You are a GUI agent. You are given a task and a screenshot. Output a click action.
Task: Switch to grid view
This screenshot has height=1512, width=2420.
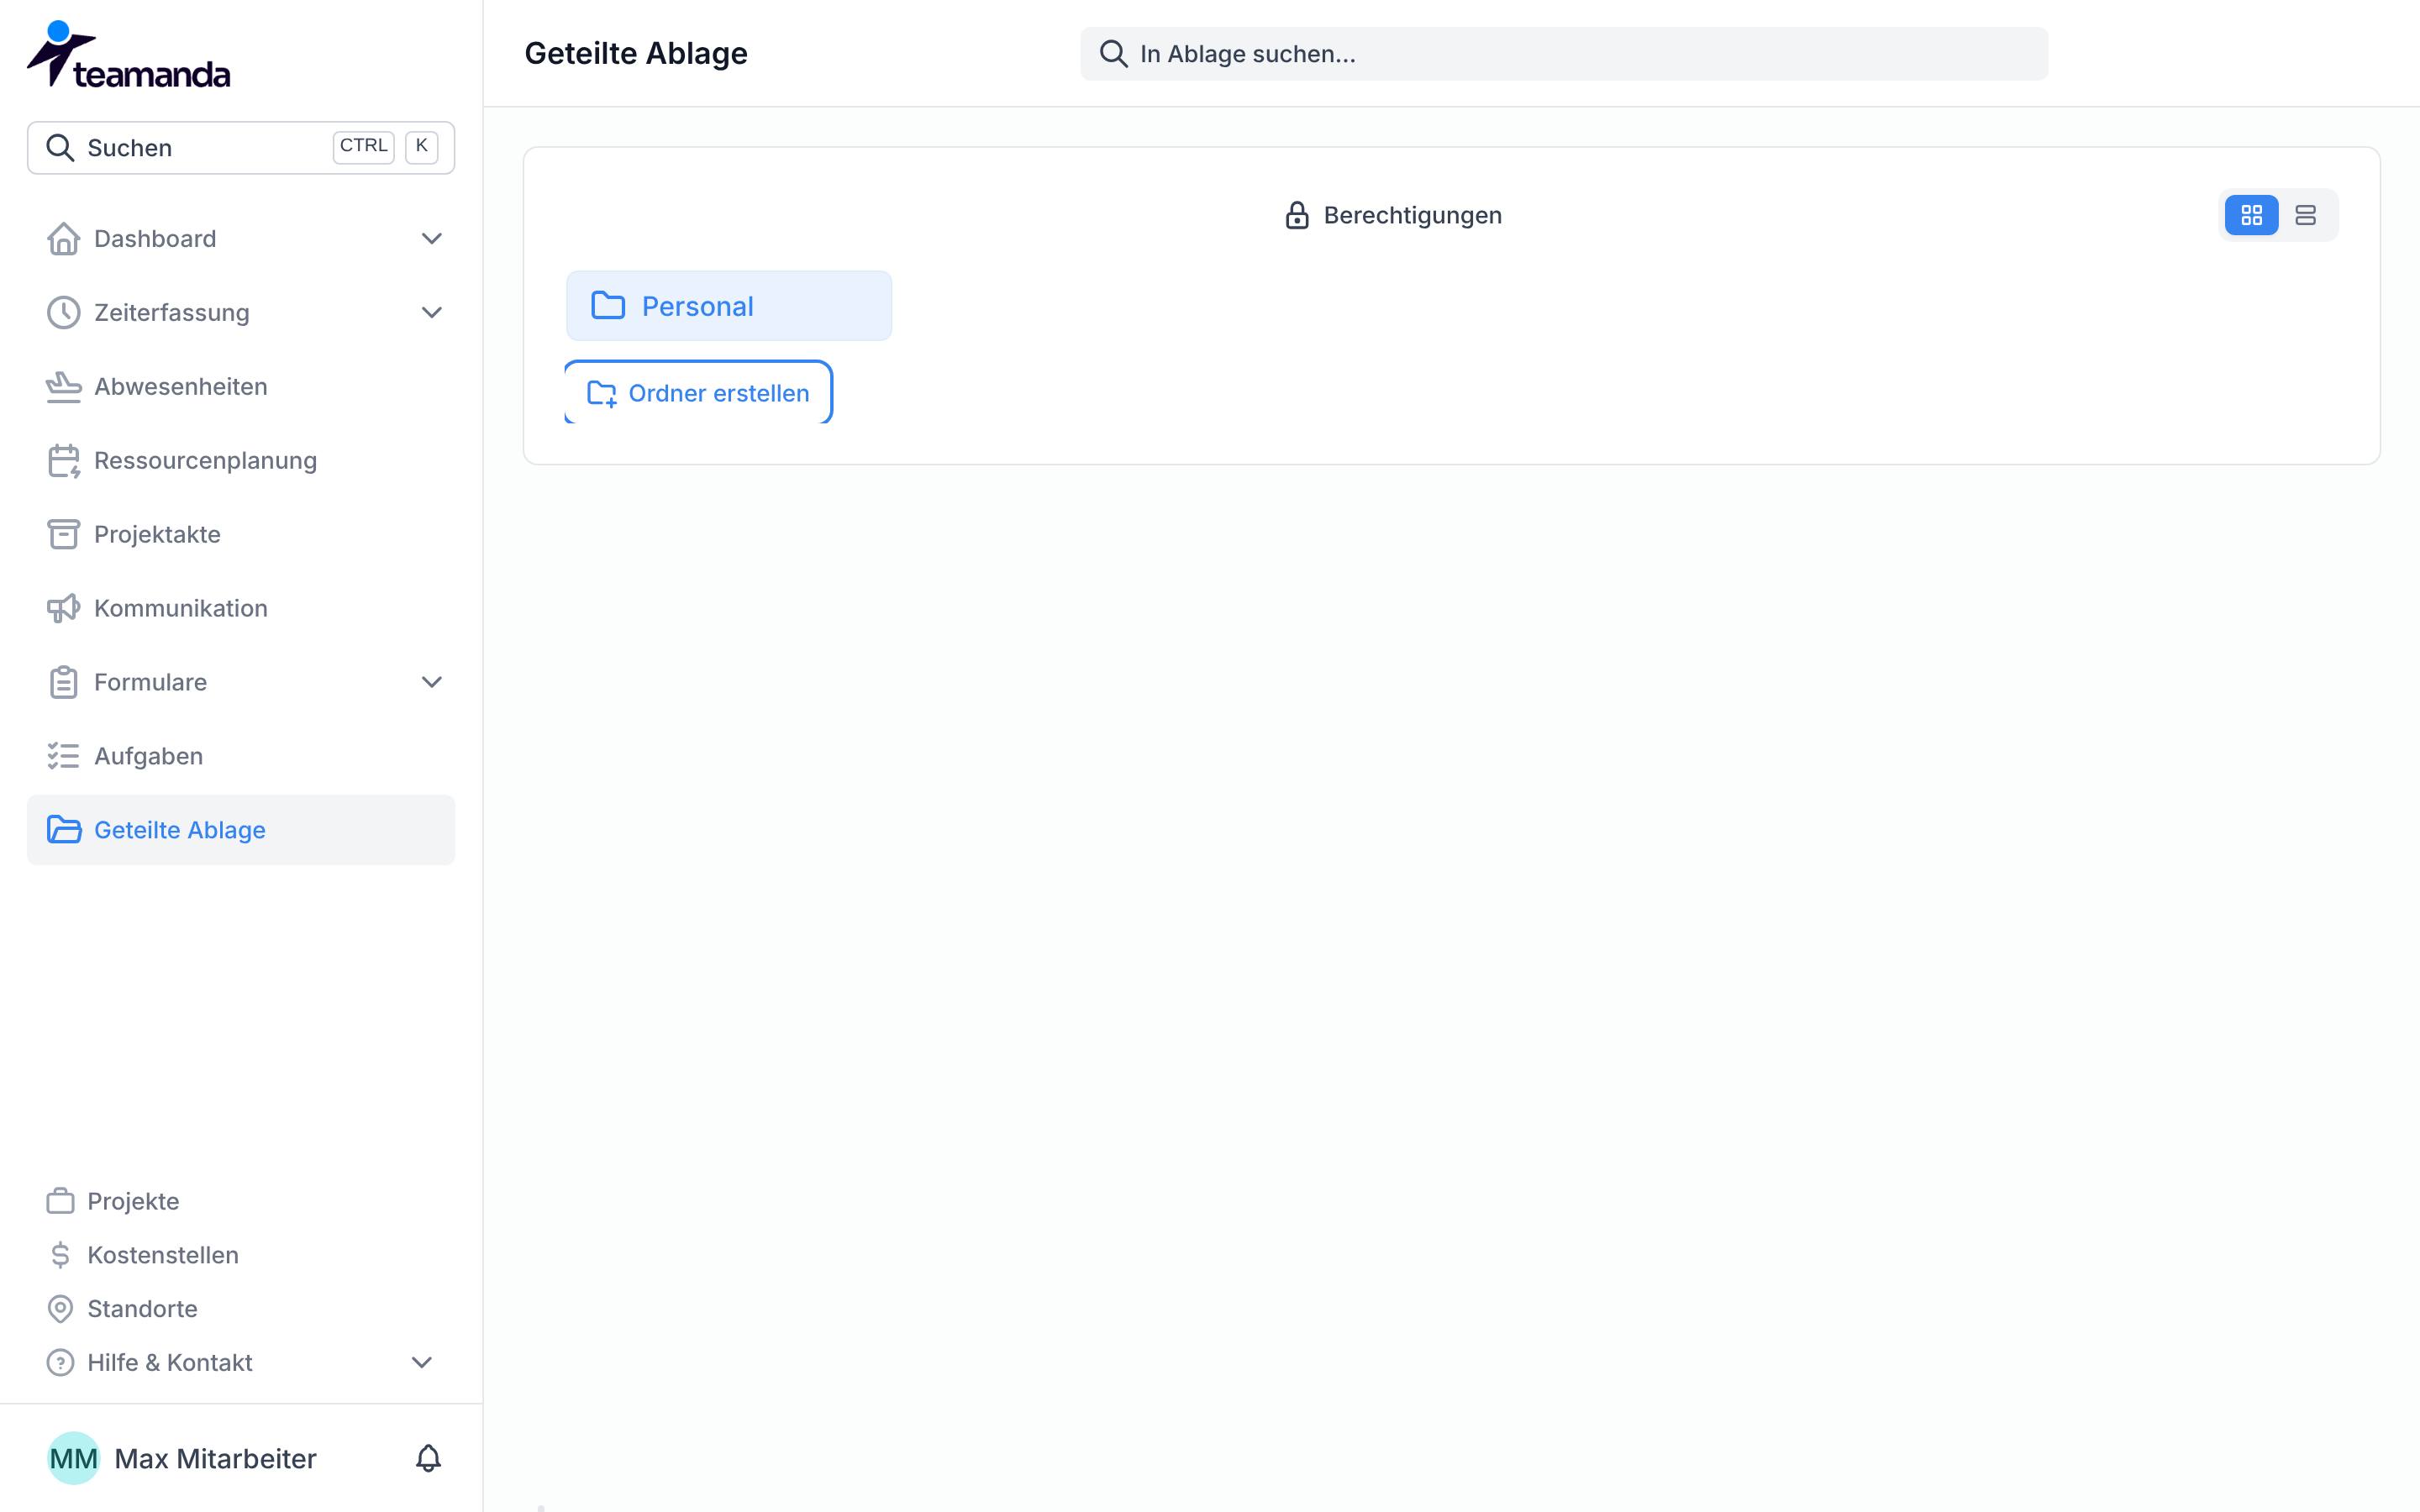[x=2251, y=215]
